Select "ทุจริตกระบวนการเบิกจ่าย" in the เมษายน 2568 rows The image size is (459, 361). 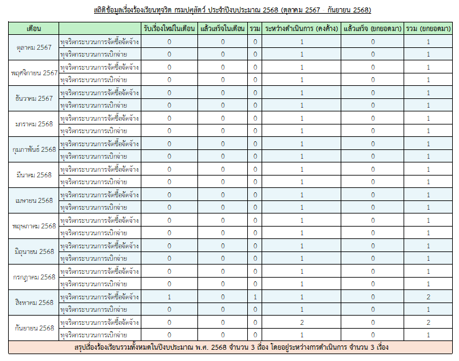[x=100, y=207]
